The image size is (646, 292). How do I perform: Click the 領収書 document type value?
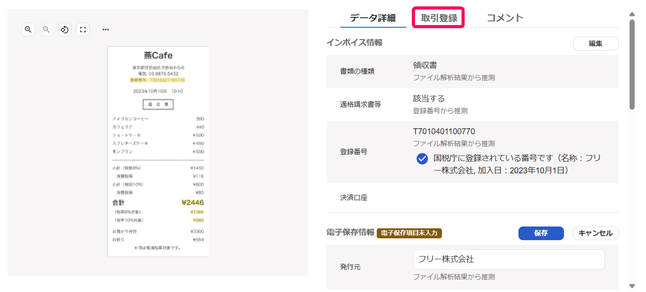click(425, 65)
